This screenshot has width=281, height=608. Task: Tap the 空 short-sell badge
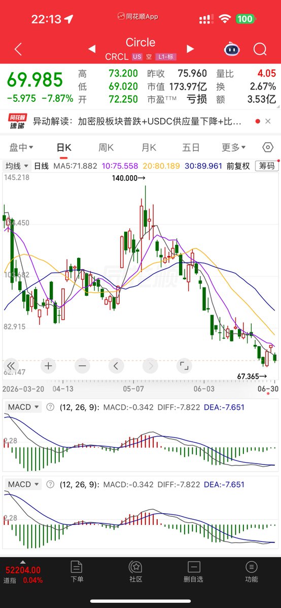(x=148, y=57)
